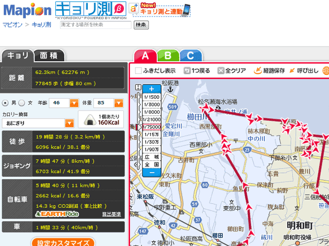Click the 明和町 label on the map
This screenshot has width=329, height=246.
[299, 226]
